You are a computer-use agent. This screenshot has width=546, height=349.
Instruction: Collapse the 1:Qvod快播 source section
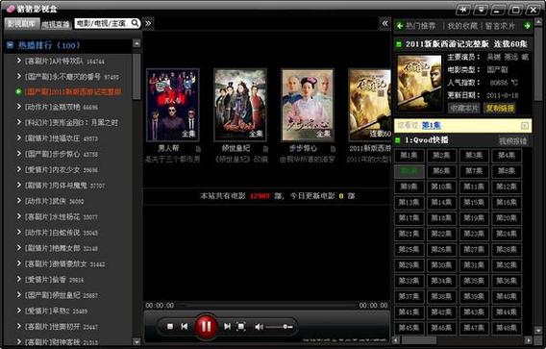tap(398, 140)
